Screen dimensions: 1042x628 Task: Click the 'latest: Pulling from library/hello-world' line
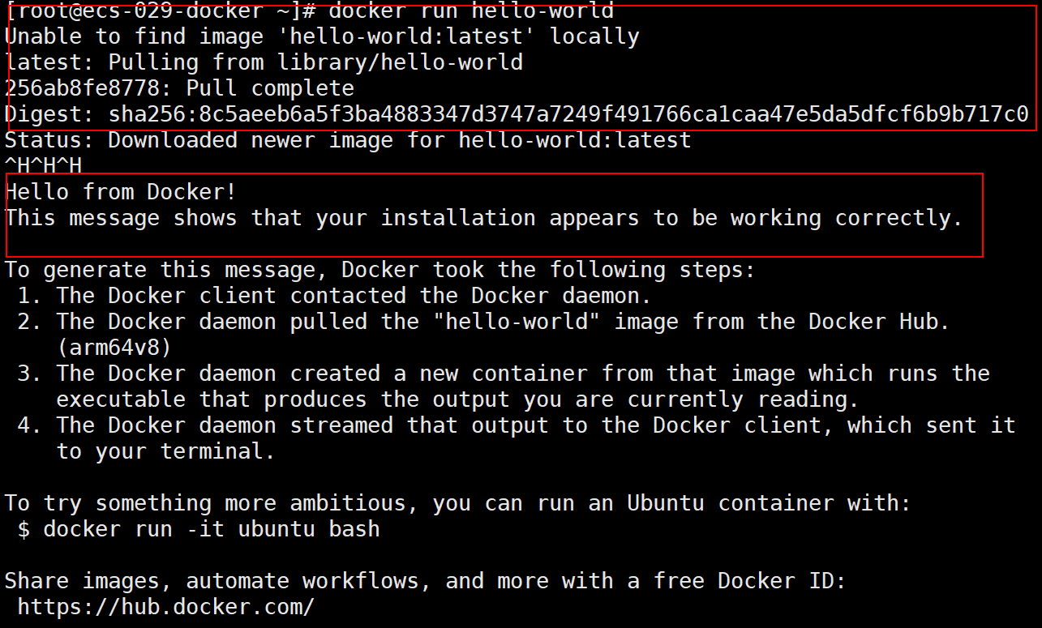(x=264, y=62)
